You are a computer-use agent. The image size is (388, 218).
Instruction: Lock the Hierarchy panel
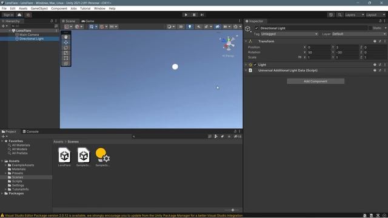[x=52, y=21]
